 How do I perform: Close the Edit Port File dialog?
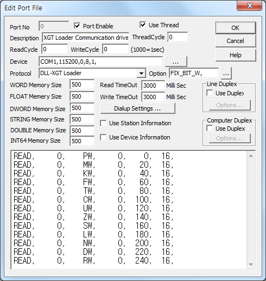point(250,5)
